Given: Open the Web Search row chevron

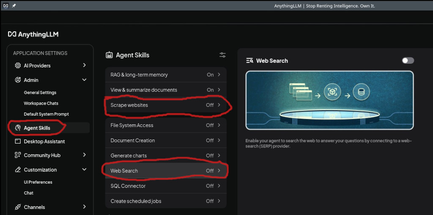Looking at the screenshot, I should [x=219, y=171].
